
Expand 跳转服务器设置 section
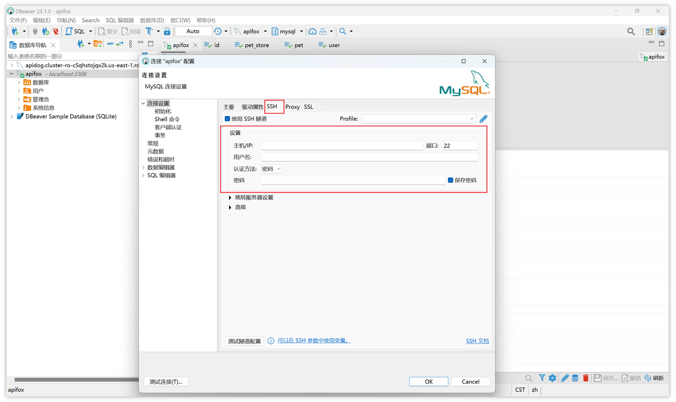pyautogui.click(x=230, y=197)
